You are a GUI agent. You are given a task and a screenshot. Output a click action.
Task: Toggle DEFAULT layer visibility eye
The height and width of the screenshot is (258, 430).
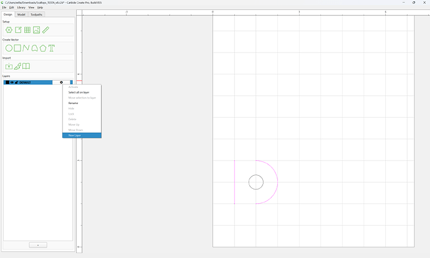(x=12, y=82)
